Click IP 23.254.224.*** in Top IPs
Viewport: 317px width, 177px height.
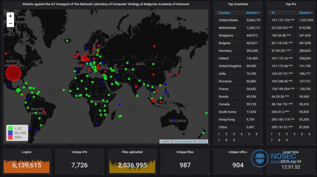point(282,28)
